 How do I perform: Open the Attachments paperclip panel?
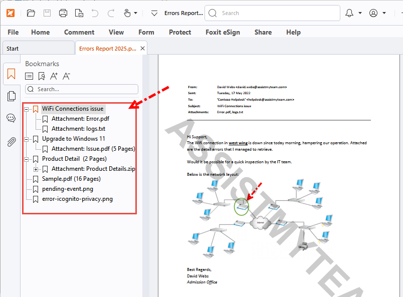pyautogui.click(x=11, y=142)
